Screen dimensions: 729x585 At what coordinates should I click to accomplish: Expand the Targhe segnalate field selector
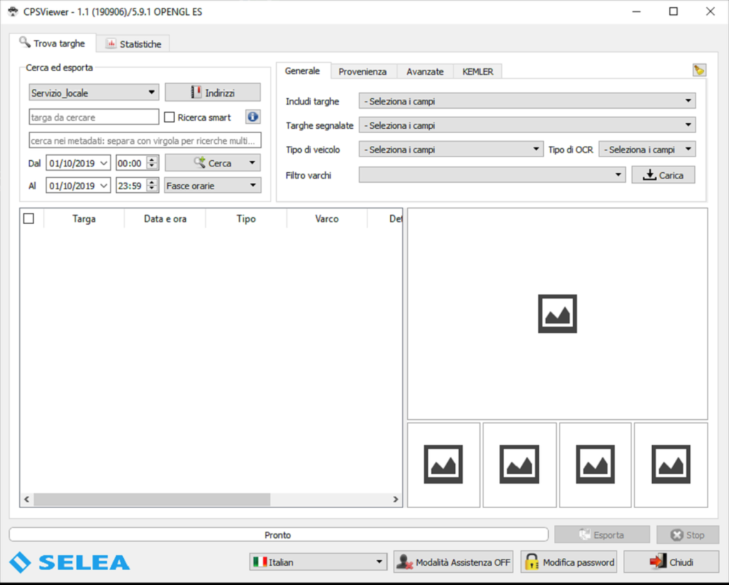pyautogui.click(x=528, y=125)
